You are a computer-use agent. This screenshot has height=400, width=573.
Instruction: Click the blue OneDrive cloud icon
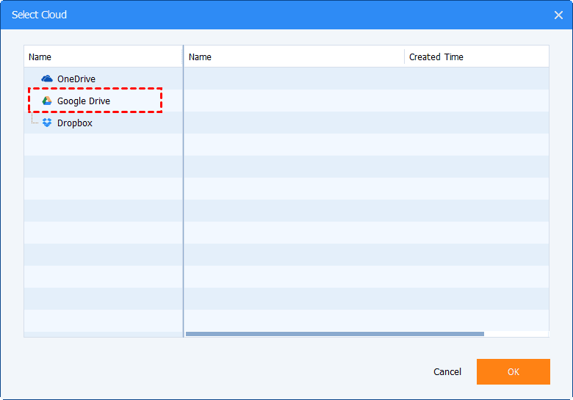click(x=47, y=79)
